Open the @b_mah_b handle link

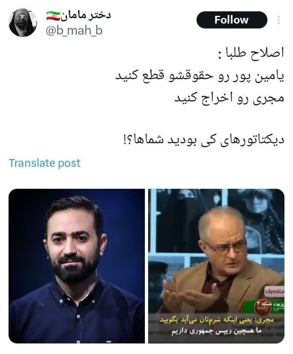74,30
